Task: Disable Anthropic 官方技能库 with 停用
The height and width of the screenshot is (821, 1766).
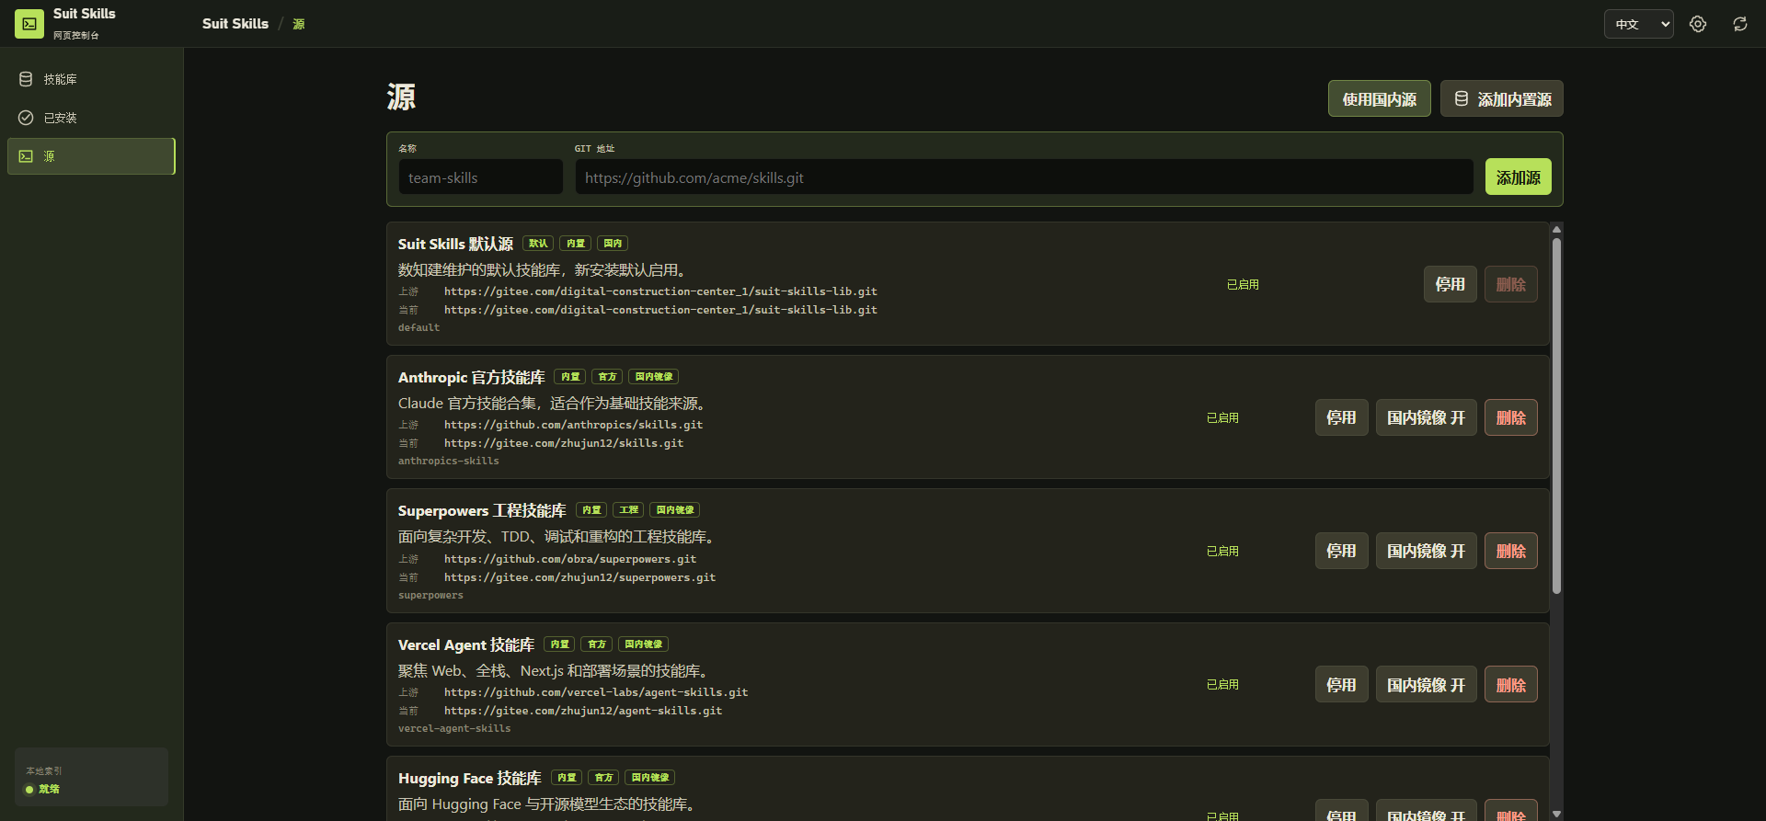Action: [x=1341, y=417]
